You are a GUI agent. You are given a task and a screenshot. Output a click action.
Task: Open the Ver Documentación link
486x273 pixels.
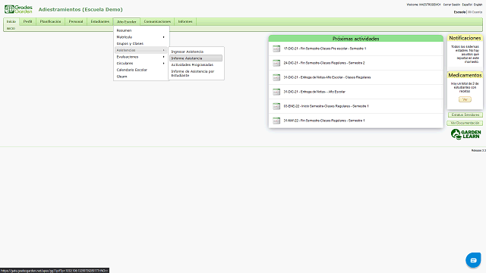pyautogui.click(x=465, y=123)
